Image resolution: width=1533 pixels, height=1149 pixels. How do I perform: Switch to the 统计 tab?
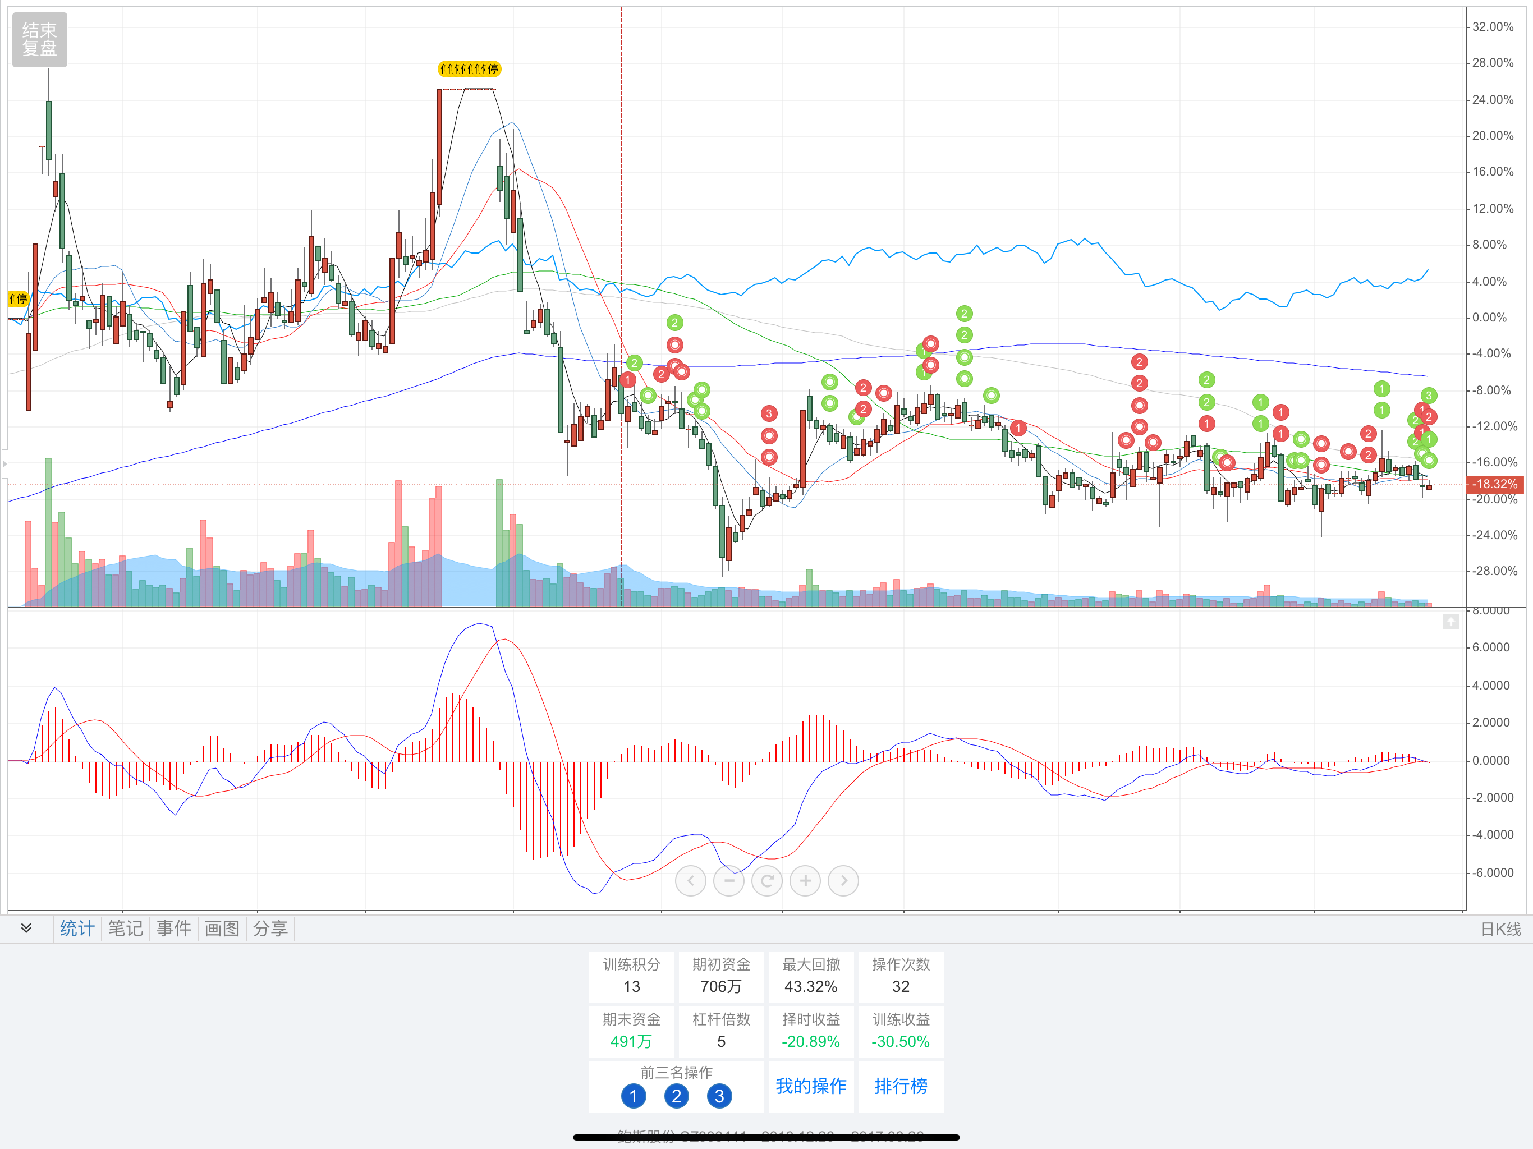(x=77, y=929)
